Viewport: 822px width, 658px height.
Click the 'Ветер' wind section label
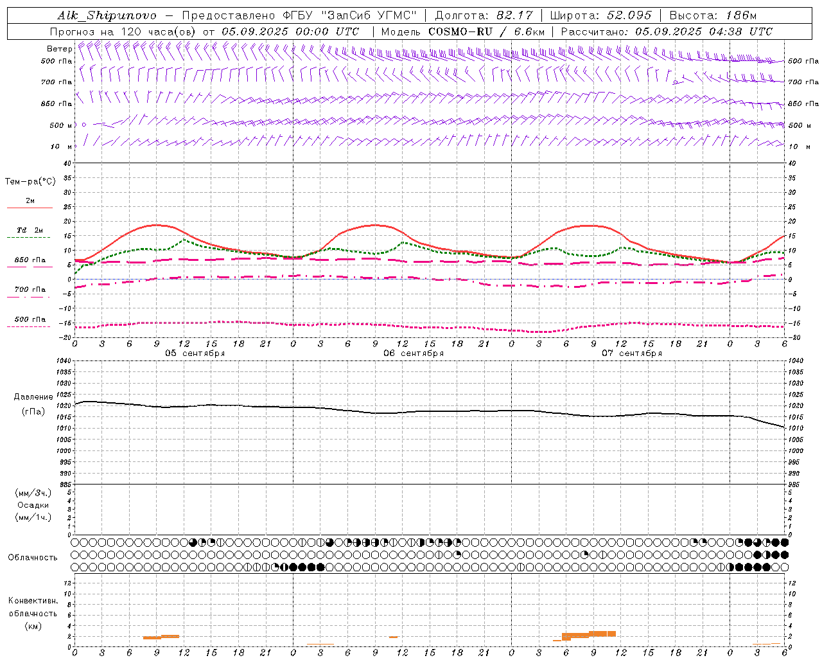tap(59, 49)
